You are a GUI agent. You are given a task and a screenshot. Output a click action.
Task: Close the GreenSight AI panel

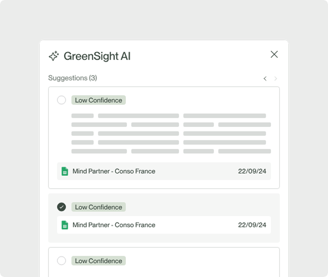274,54
